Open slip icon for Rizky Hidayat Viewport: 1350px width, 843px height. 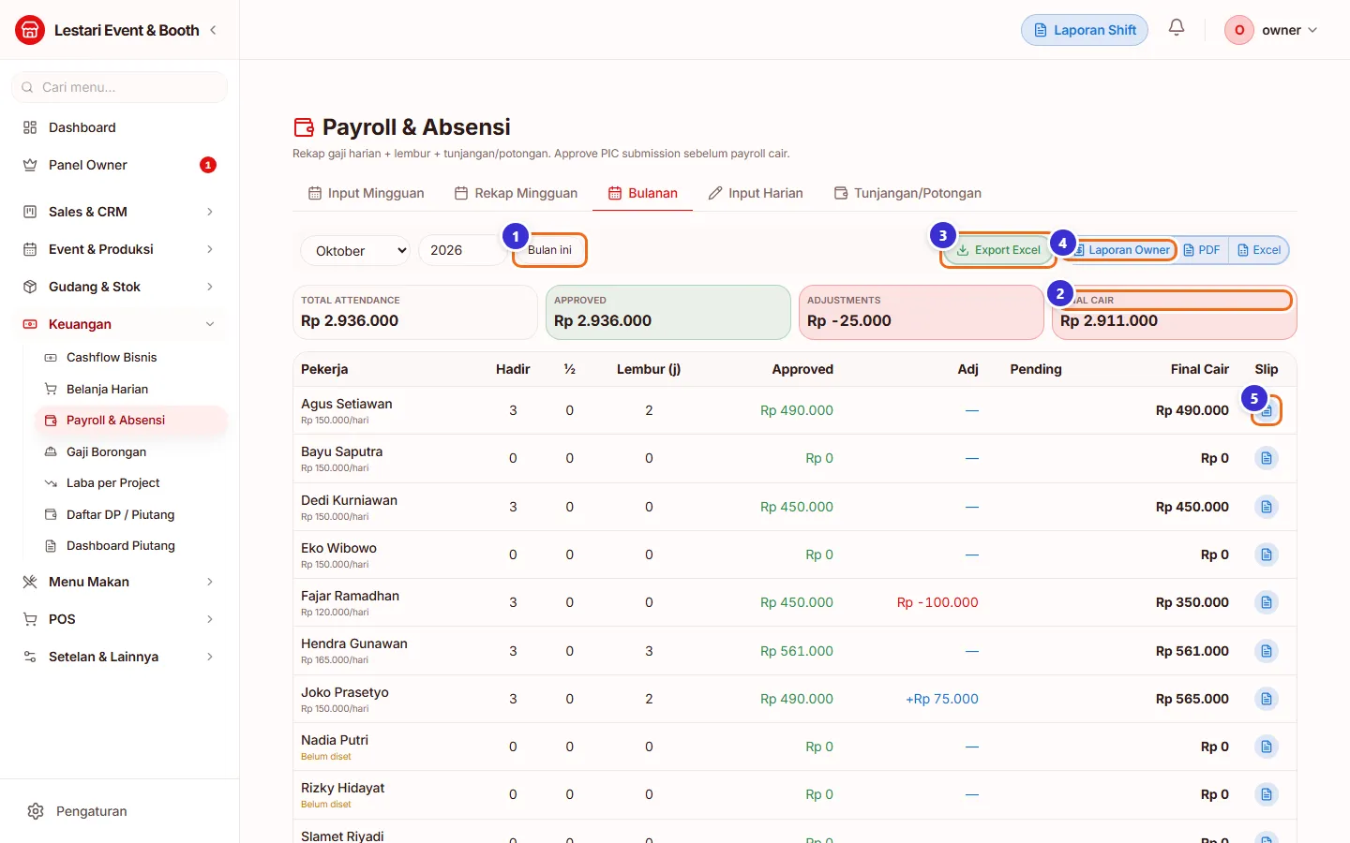tap(1267, 794)
